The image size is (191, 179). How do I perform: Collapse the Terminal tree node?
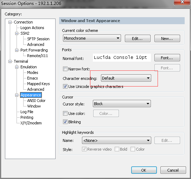click(x=10, y=61)
